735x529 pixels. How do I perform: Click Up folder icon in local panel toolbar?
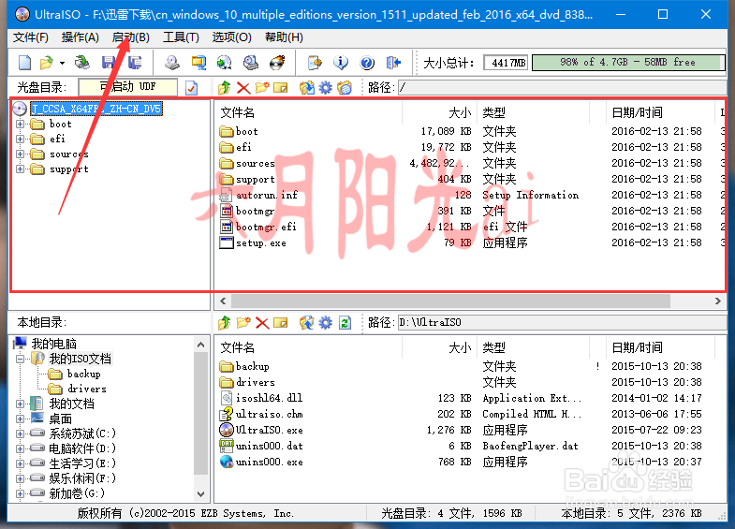[x=225, y=323]
